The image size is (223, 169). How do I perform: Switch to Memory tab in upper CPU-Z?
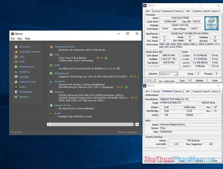[179, 11]
